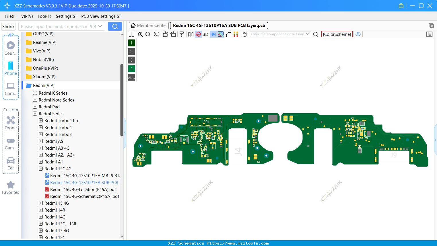Open the ColorScheme button
This screenshot has width=437, height=246.
tap(337, 34)
